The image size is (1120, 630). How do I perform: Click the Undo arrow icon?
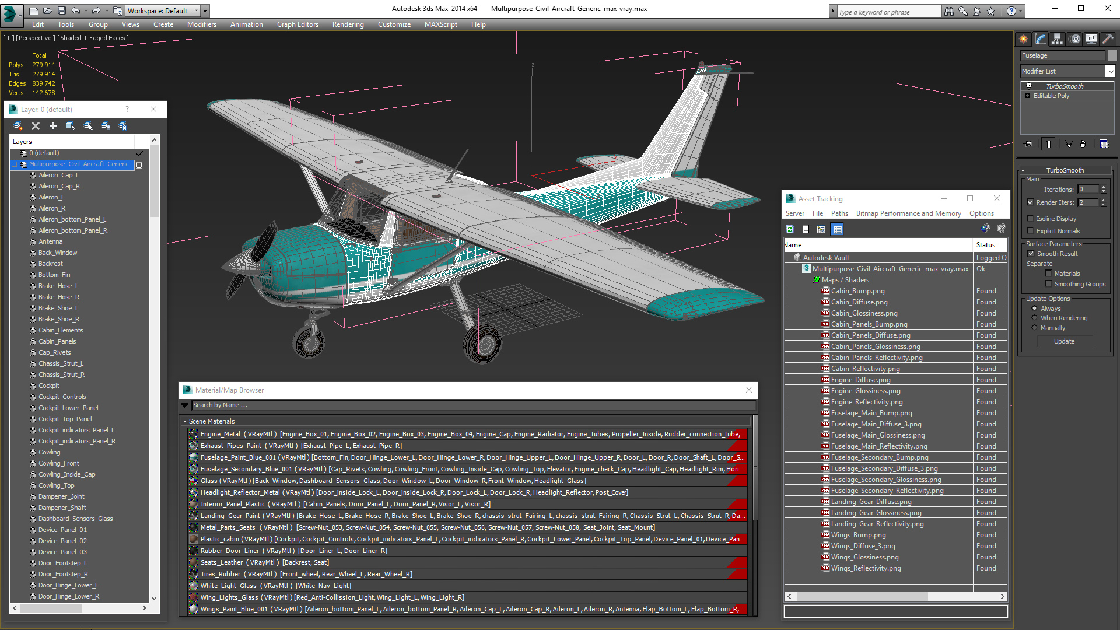click(75, 10)
